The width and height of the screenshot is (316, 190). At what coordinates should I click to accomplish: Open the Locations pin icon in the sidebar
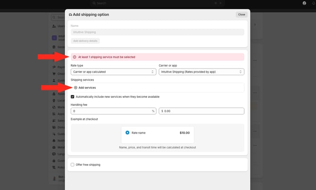54,101
